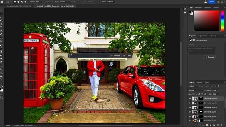The image size is (226, 127).
Task: Open the Search icon at top right
Action: click(x=218, y=2)
